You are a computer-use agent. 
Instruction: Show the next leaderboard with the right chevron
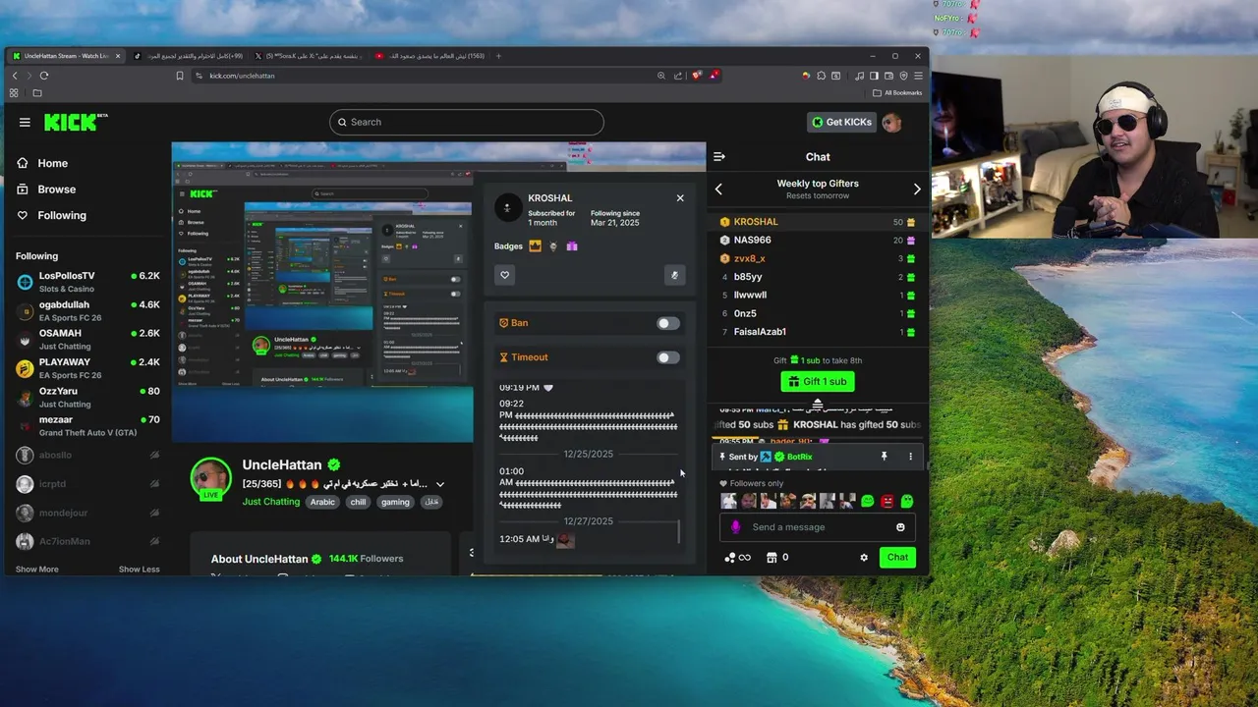917,190
